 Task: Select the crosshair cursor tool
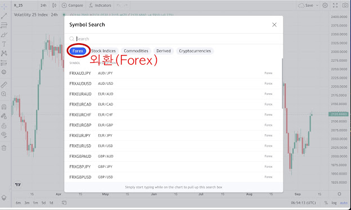pos(4,7)
